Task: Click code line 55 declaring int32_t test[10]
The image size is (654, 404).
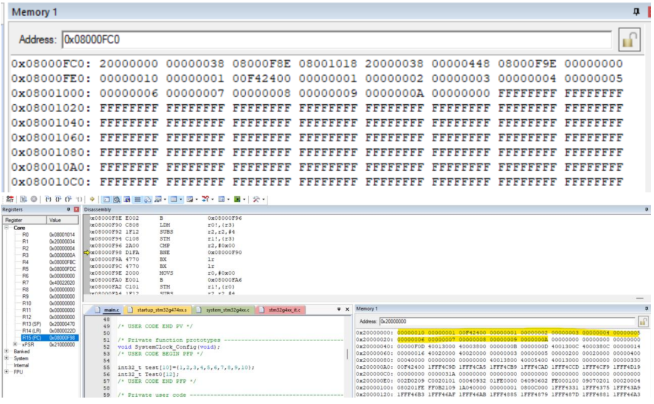Action: click(x=186, y=368)
